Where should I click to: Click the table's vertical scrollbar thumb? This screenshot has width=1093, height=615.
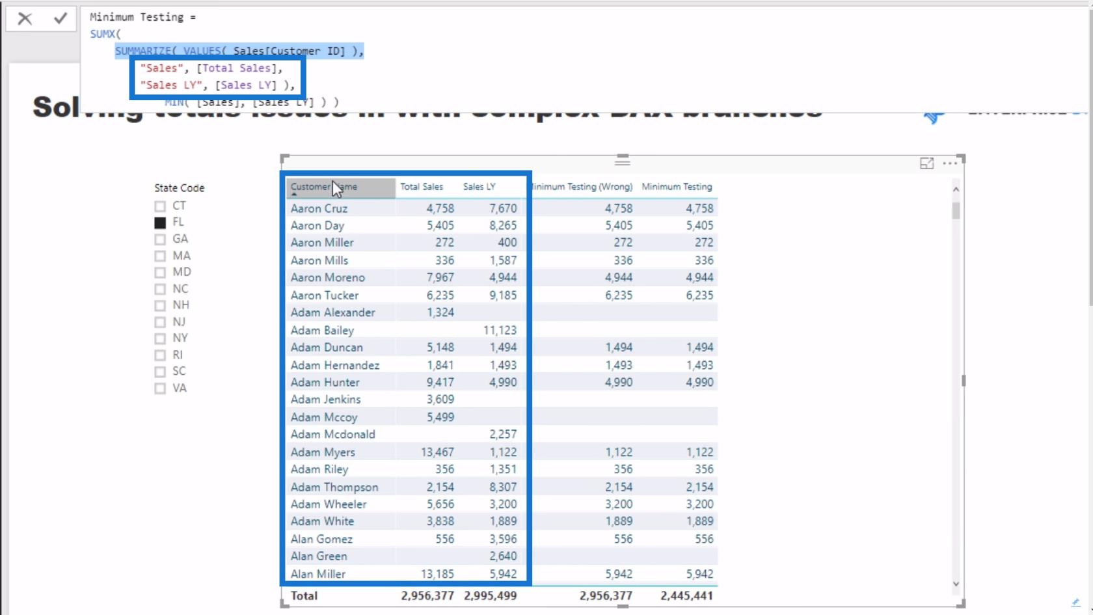[x=956, y=210]
